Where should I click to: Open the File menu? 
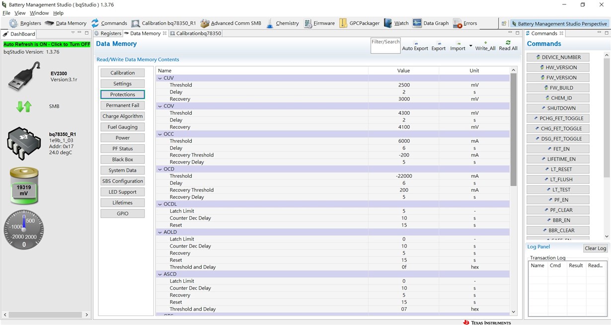click(6, 13)
